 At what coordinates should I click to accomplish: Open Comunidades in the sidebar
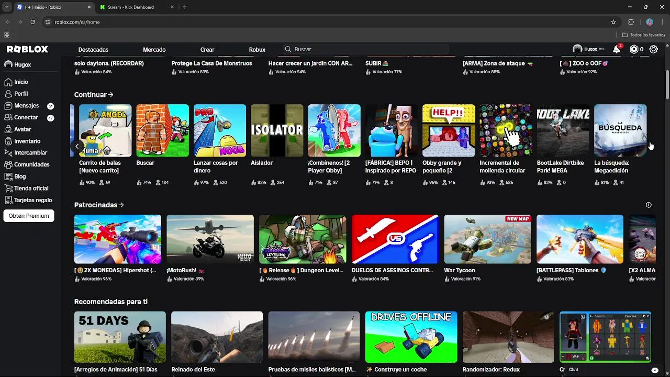(30, 164)
